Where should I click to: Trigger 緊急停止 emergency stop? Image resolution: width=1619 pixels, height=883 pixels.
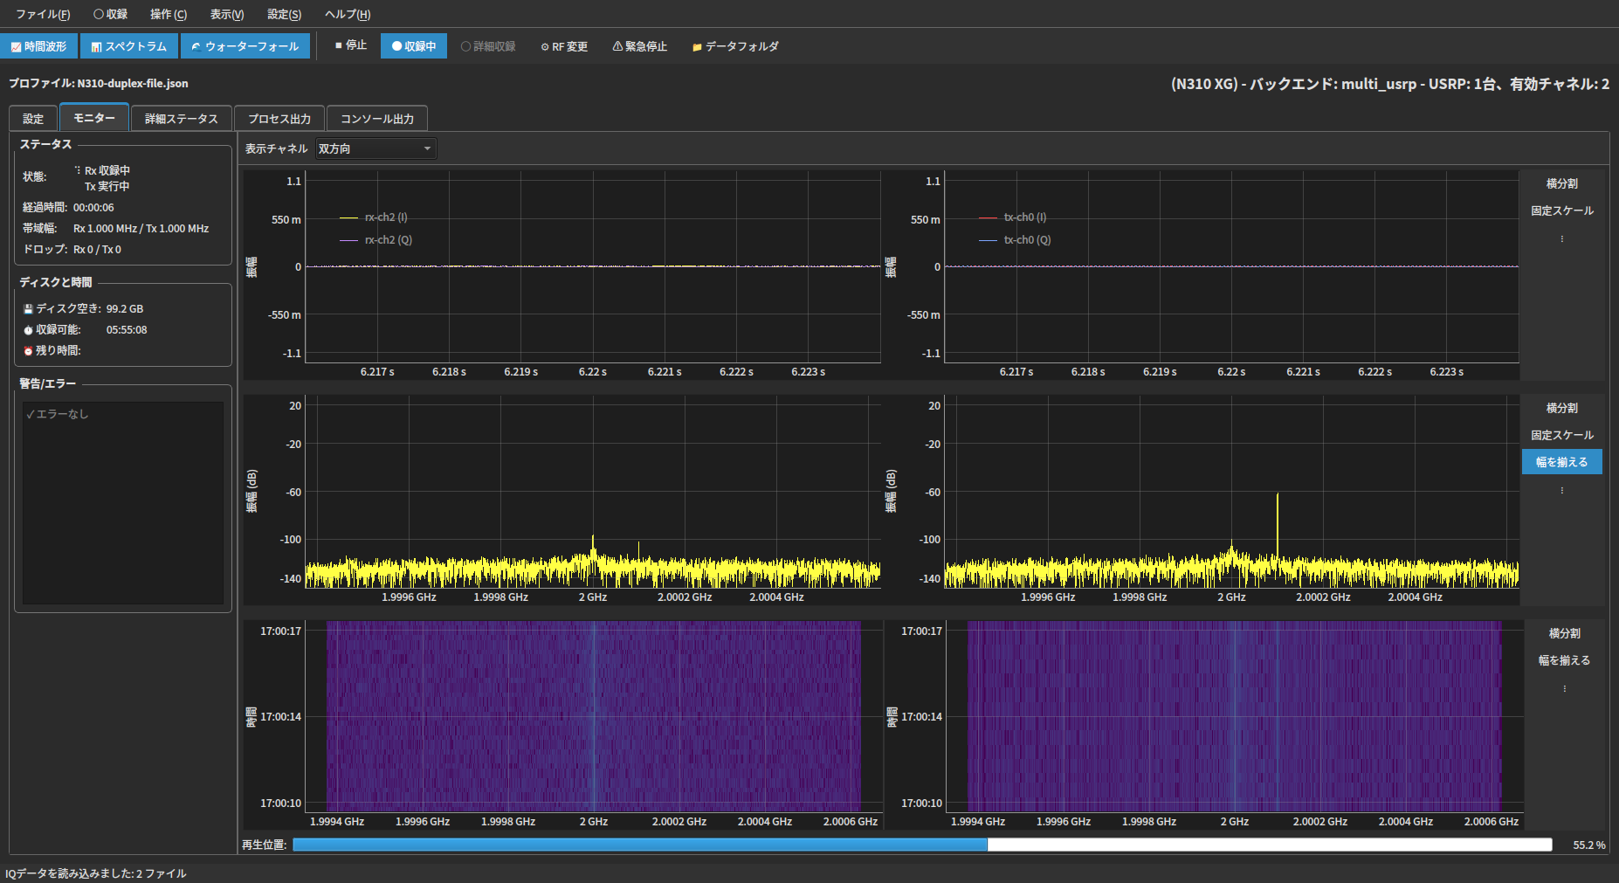click(x=640, y=46)
